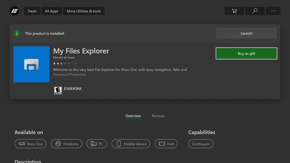Click the Mobile device phone icon

click(119, 144)
